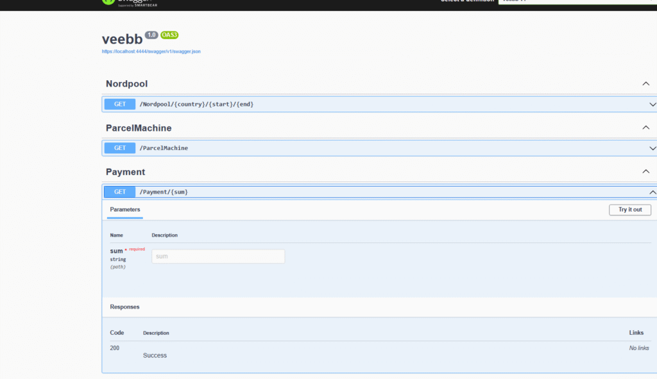657x379 pixels.
Task: Click the ParcelMachine section heading
Action: pos(139,128)
